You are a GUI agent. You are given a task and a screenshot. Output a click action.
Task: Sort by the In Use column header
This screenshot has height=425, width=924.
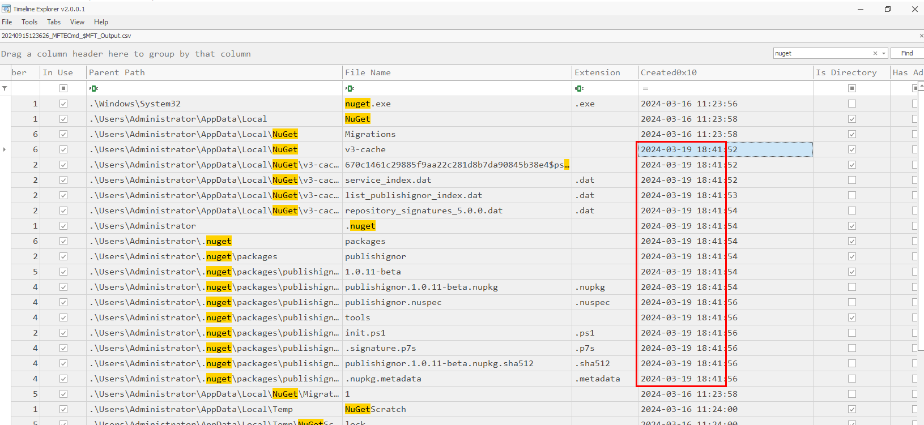[x=63, y=72]
